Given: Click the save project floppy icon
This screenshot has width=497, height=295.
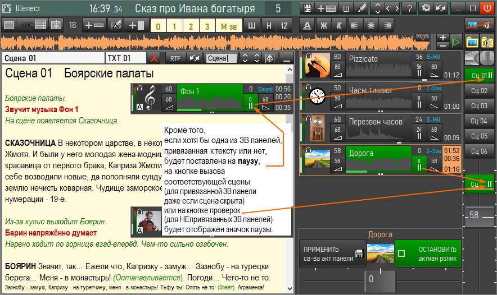Looking at the screenshot, I should tap(307, 8).
